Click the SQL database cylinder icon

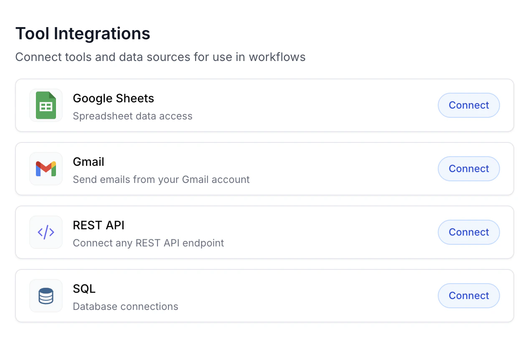click(x=46, y=296)
